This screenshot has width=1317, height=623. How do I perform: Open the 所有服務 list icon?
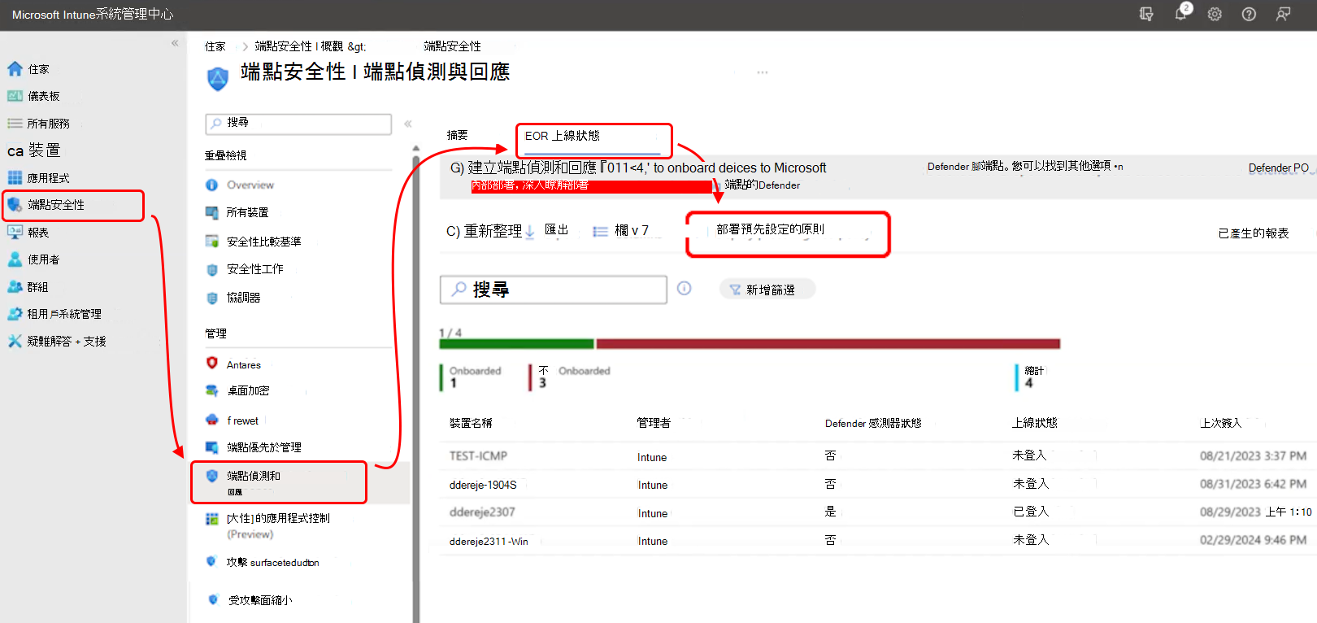(x=15, y=124)
